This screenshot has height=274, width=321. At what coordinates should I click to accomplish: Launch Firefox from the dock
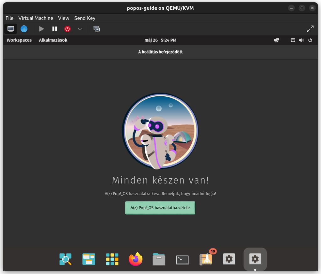(135, 259)
